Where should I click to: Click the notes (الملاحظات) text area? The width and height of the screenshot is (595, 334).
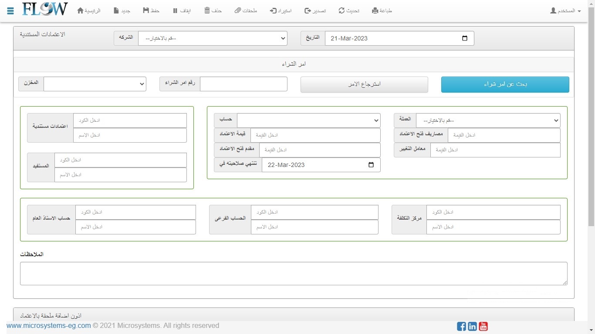point(294,274)
